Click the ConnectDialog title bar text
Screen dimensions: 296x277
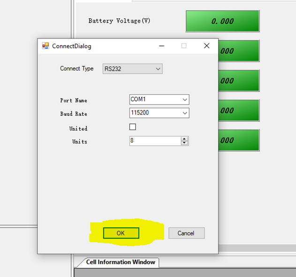click(x=71, y=46)
